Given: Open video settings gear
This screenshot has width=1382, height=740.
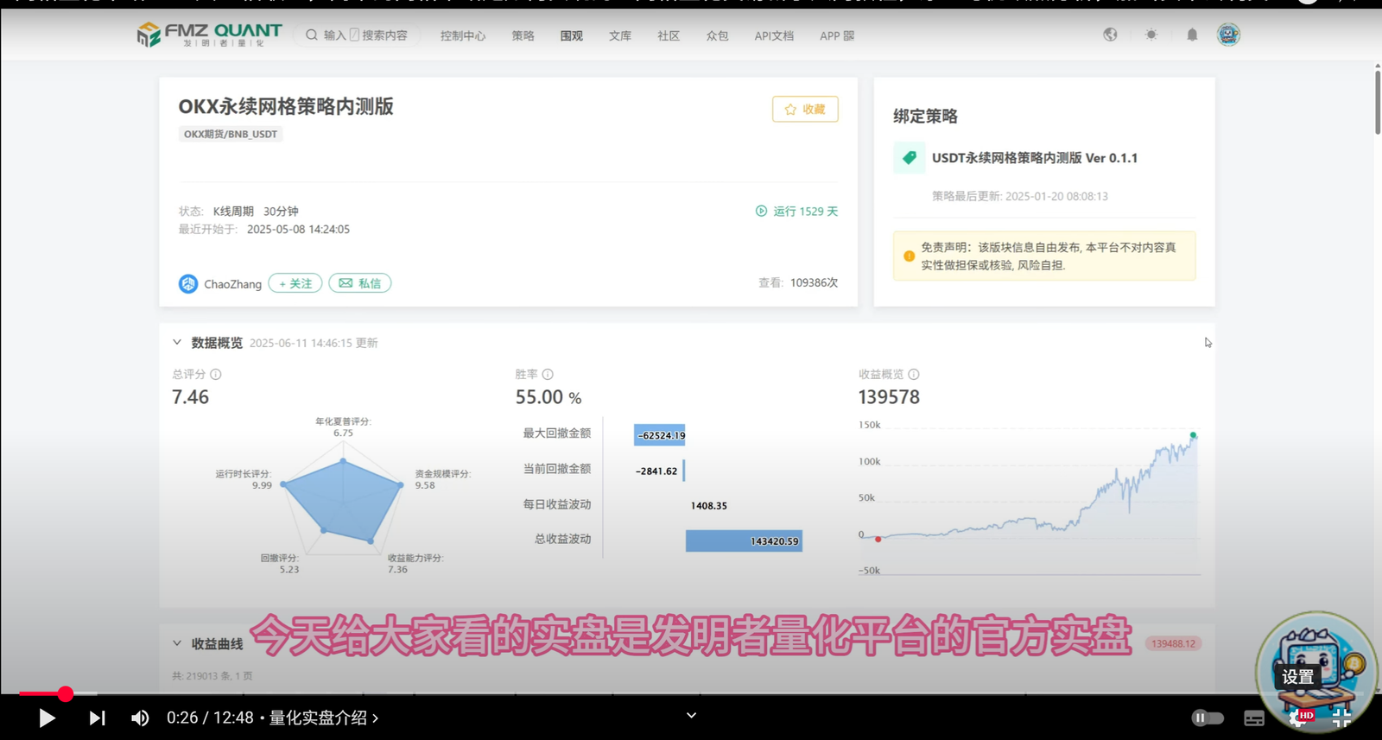Looking at the screenshot, I should (x=1298, y=717).
